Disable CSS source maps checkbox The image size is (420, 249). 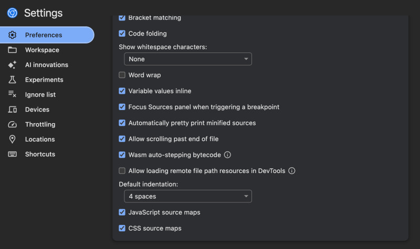point(122,228)
